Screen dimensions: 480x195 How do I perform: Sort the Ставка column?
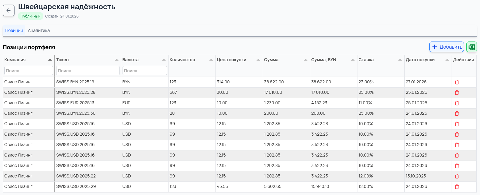tap(400, 60)
